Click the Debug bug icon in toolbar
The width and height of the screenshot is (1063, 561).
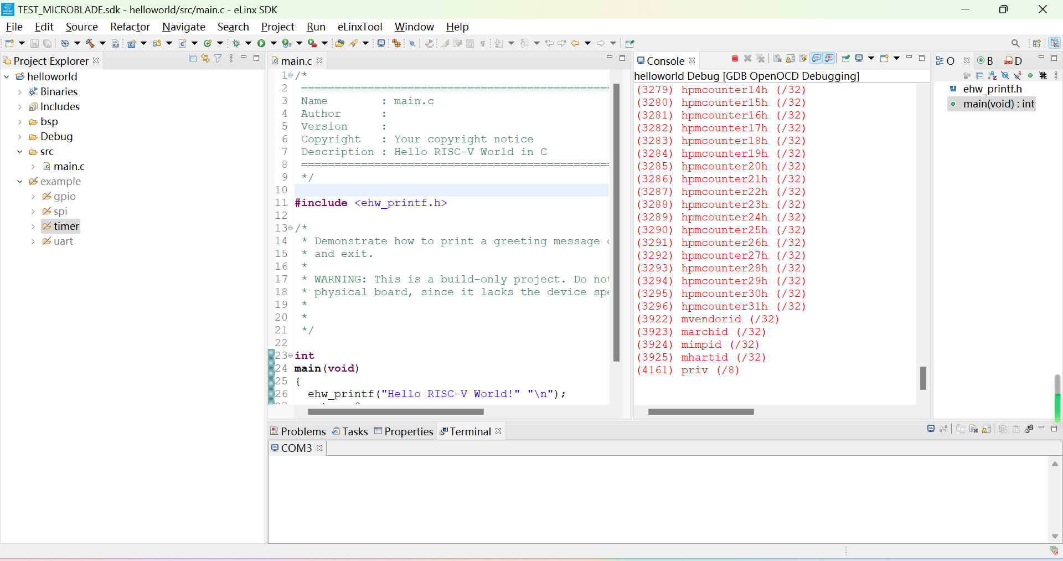(x=236, y=43)
